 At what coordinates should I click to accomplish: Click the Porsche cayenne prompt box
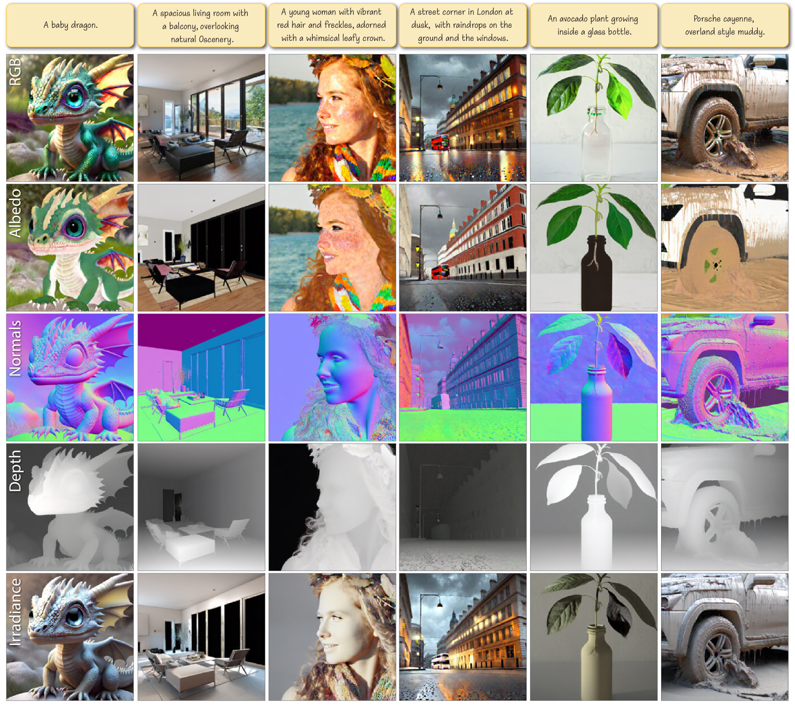click(725, 25)
